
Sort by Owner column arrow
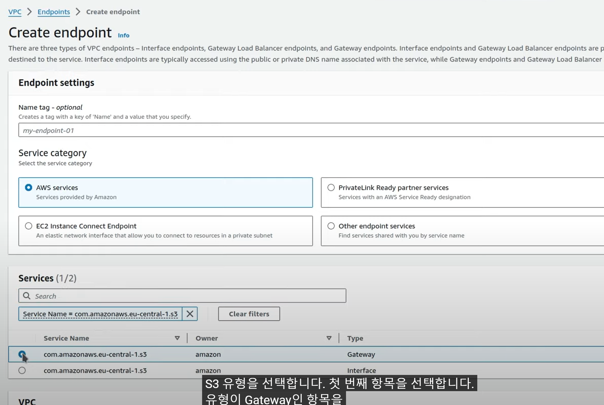329,338
